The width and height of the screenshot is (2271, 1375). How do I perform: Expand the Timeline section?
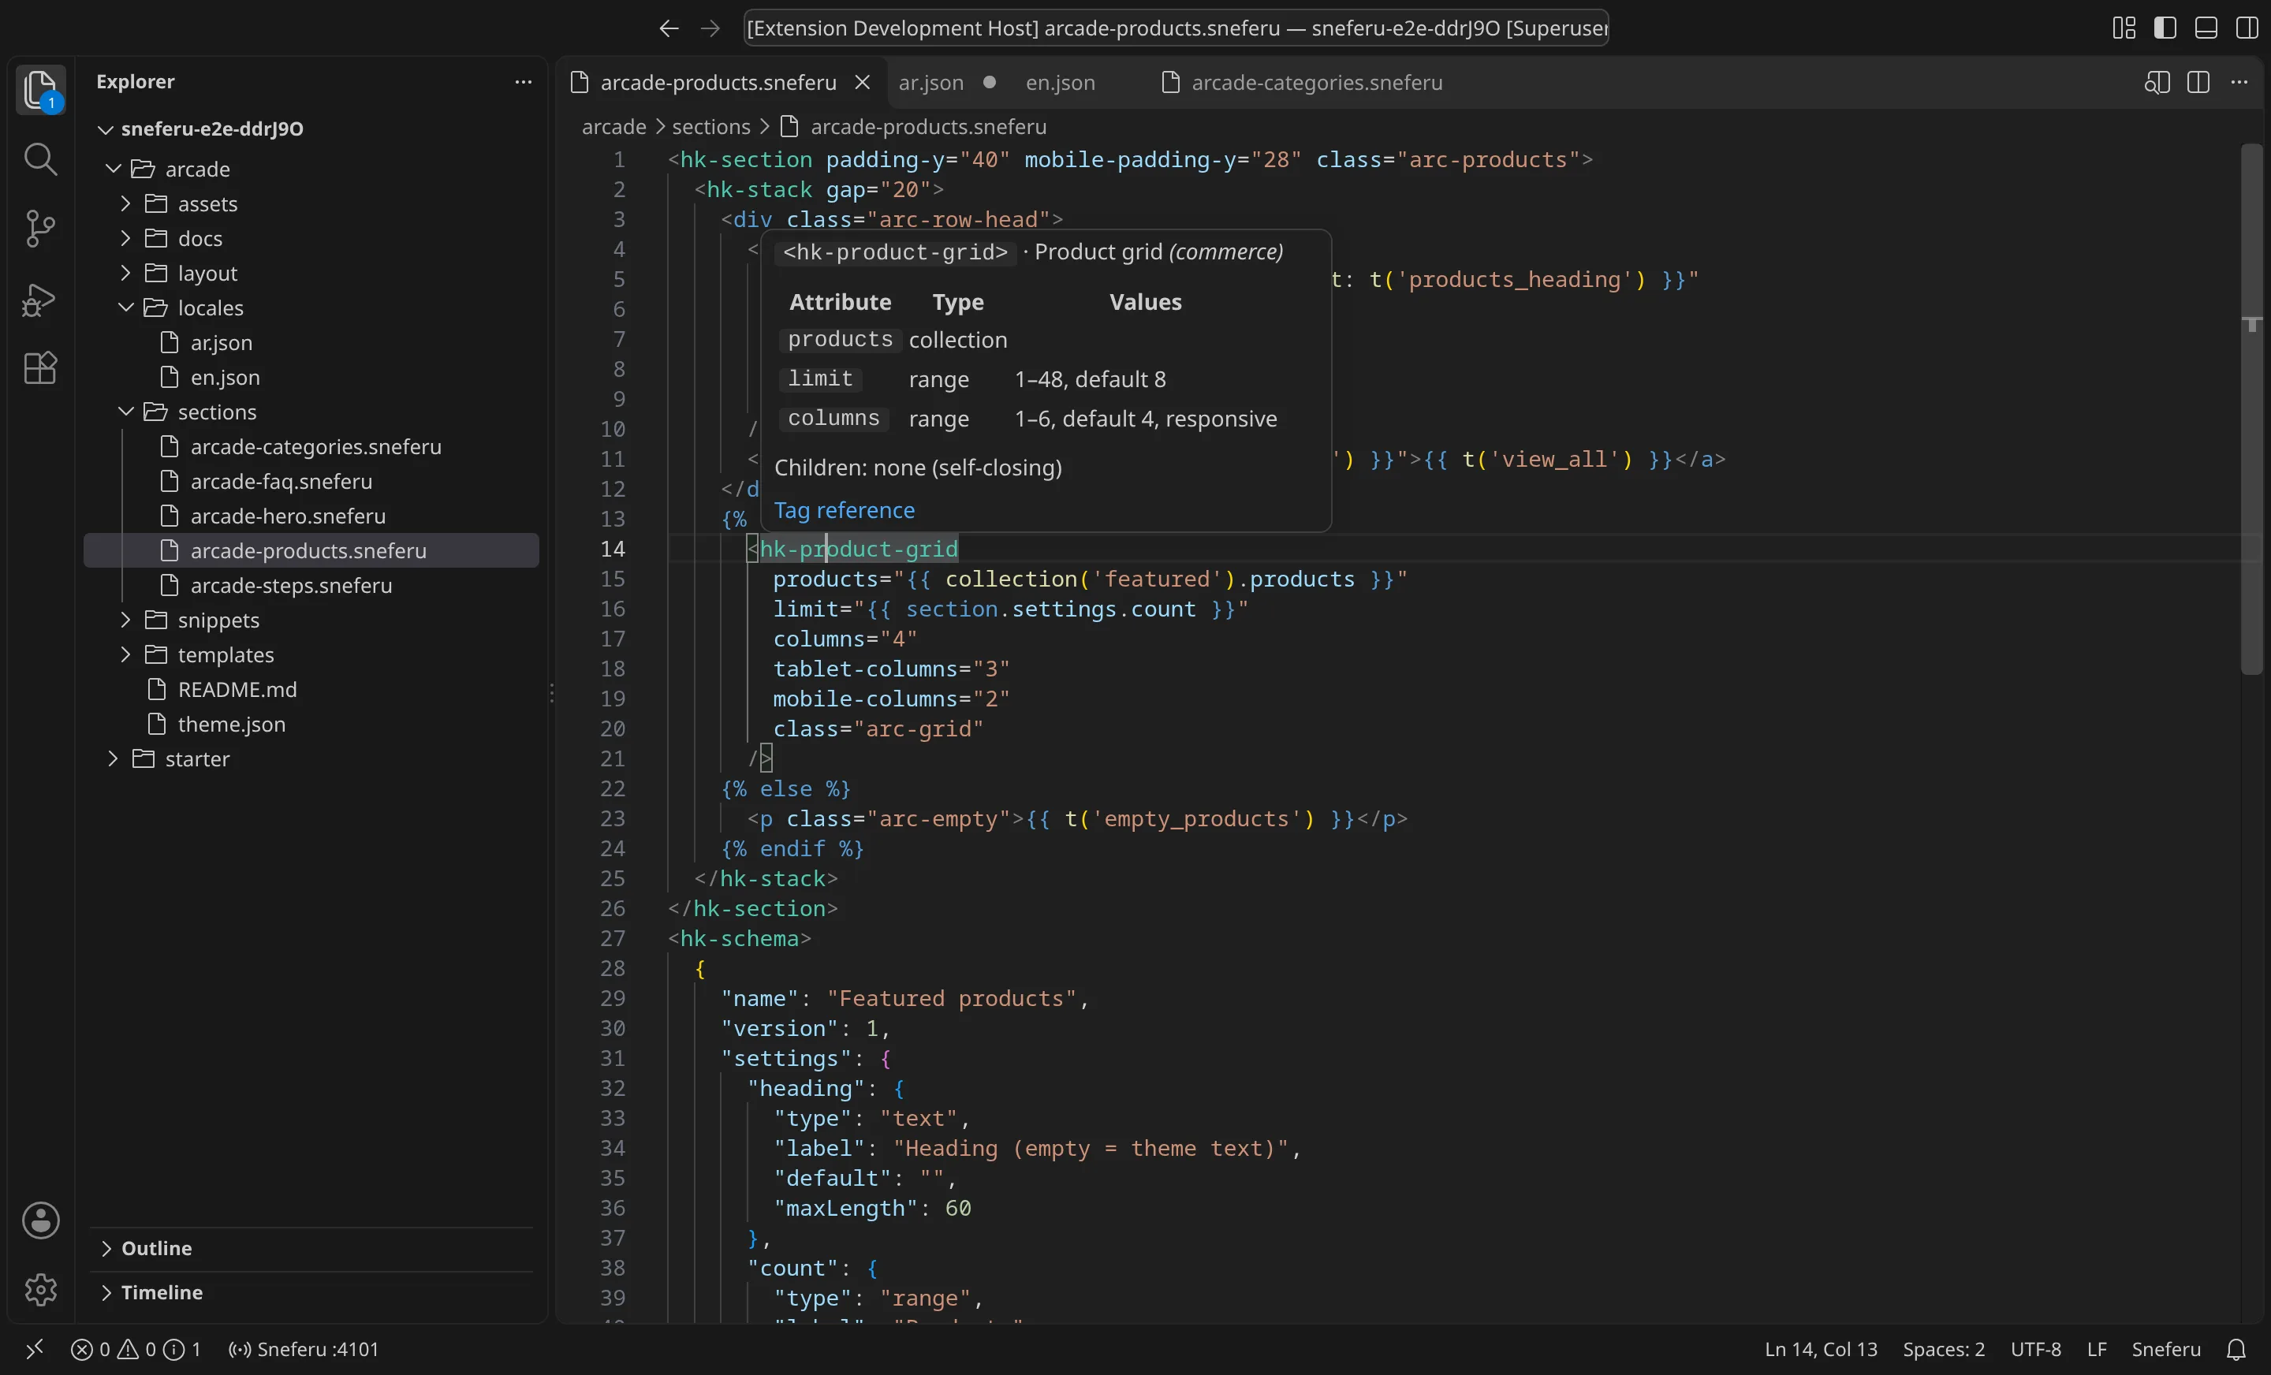click(x=311, y=1292)
